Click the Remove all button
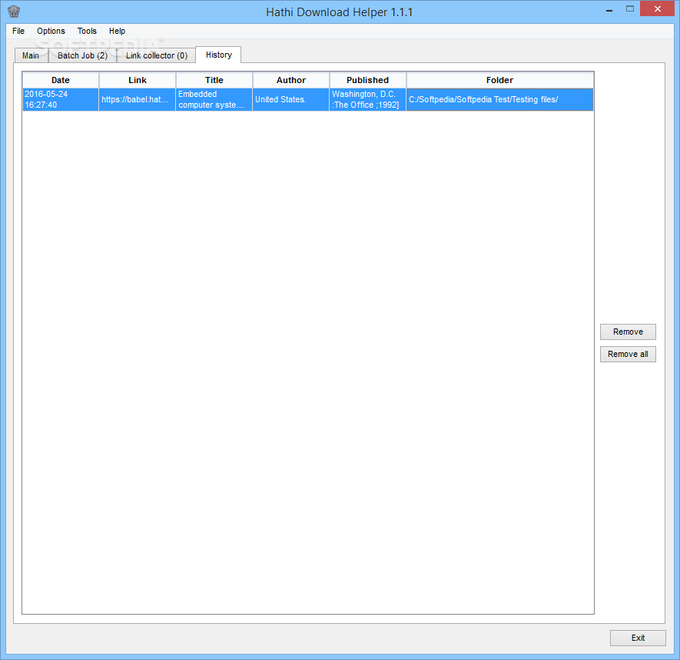Viewport: 680px width, 660px height. [x=628, y=354]
